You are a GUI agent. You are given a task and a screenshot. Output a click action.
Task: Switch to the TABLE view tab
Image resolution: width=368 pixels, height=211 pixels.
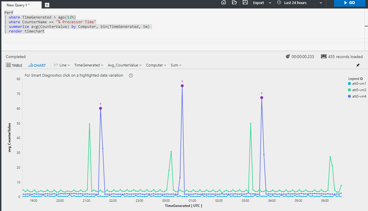14,65
